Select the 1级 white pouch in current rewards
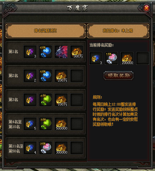 click(x=111, y=58)
